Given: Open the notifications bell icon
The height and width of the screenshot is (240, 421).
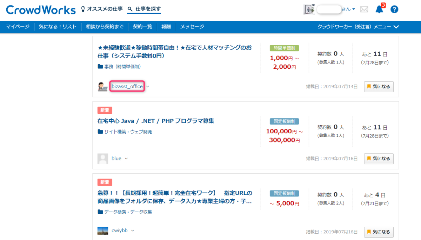Looking at the screenshot, I should click(379, 9).
